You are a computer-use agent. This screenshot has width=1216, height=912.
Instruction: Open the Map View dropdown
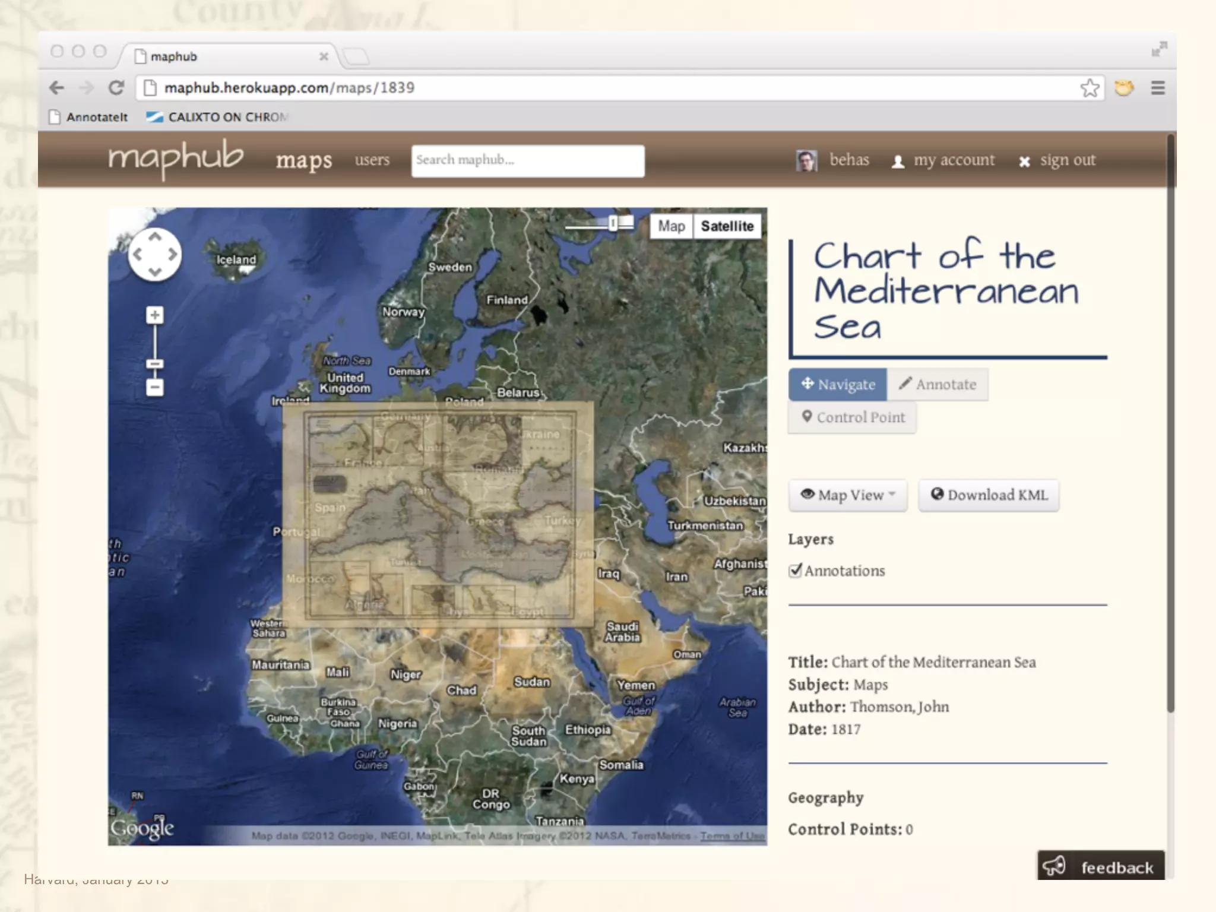click(848, 495)
